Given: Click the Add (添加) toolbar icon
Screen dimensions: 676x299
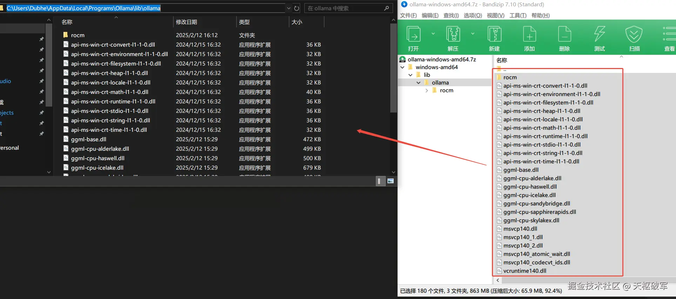Looking at the screenshot, I should tap(529, 34).
